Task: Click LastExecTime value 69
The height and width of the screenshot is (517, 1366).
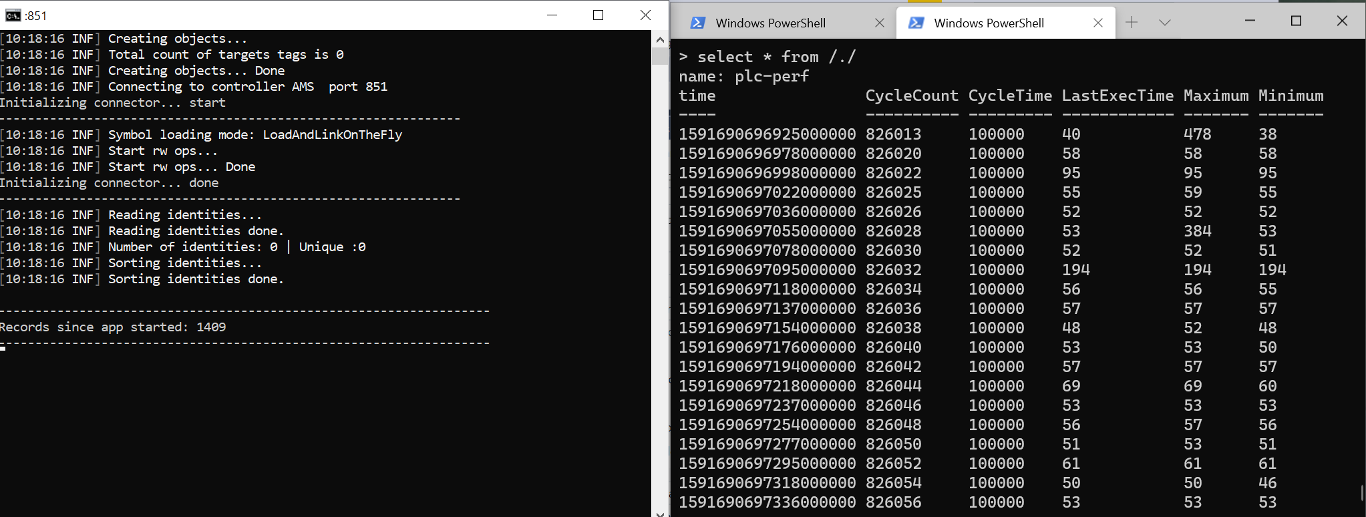Action: coord(1071,386)
